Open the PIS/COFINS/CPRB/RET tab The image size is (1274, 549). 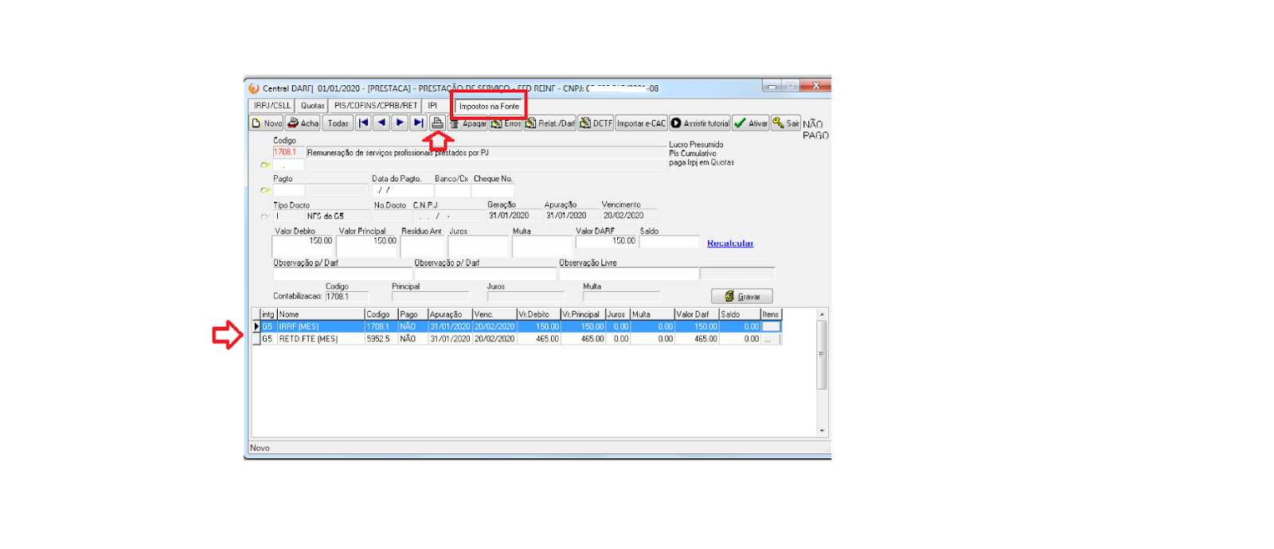[x=375, y=105]
